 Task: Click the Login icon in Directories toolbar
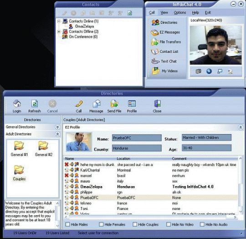click(17, 106)
